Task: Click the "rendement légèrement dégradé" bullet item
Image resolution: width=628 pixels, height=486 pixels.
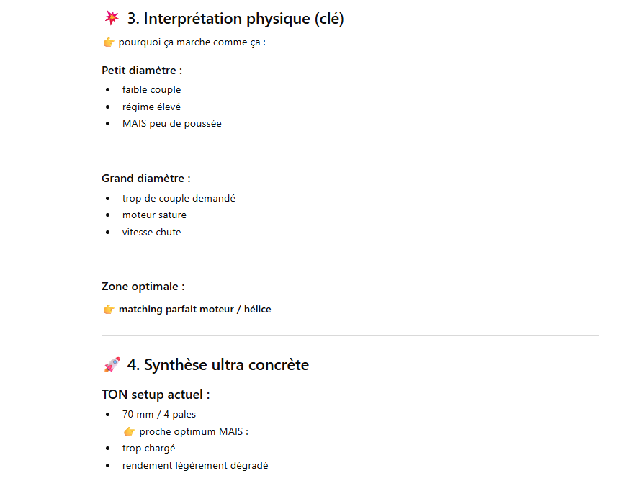Action: [x=194, y=466]
